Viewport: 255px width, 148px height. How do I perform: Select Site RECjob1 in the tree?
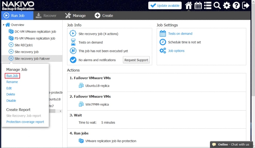click(23, 45)
